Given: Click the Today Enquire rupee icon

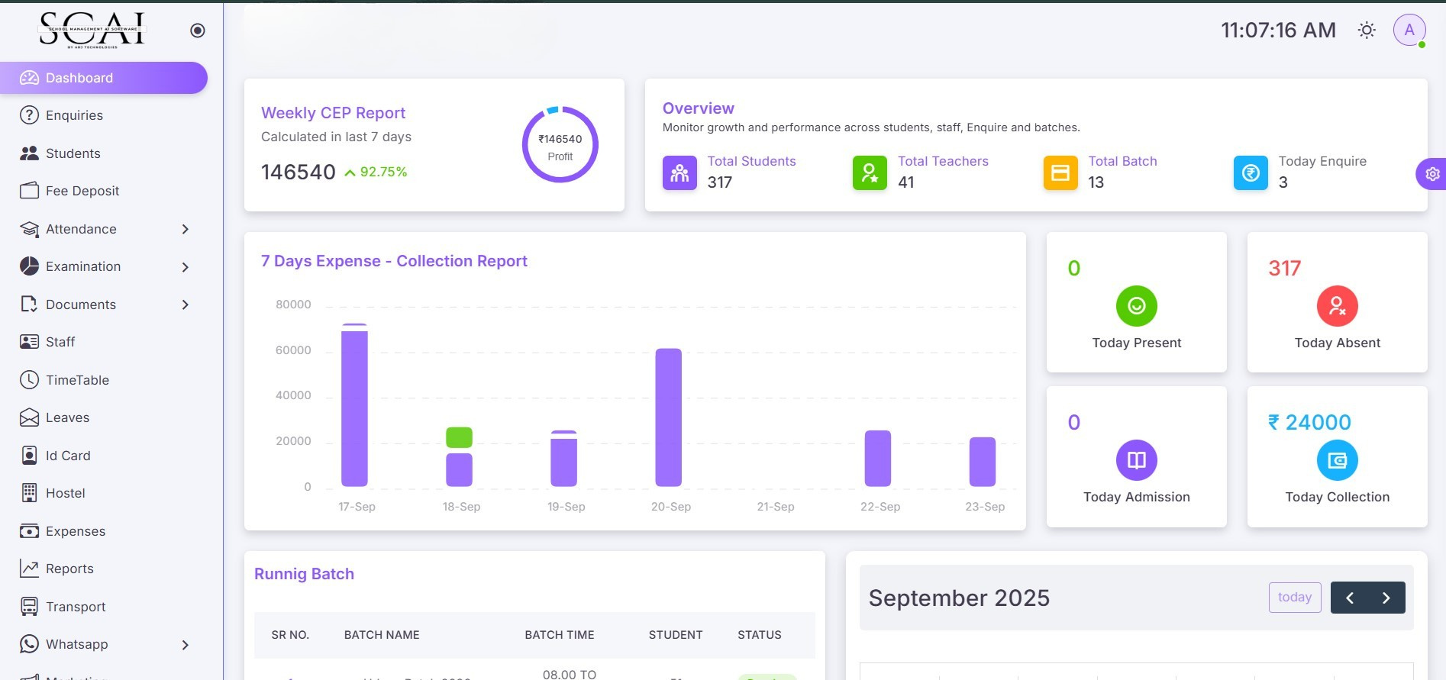Looking at the screenshot, I should point(1251,173).
